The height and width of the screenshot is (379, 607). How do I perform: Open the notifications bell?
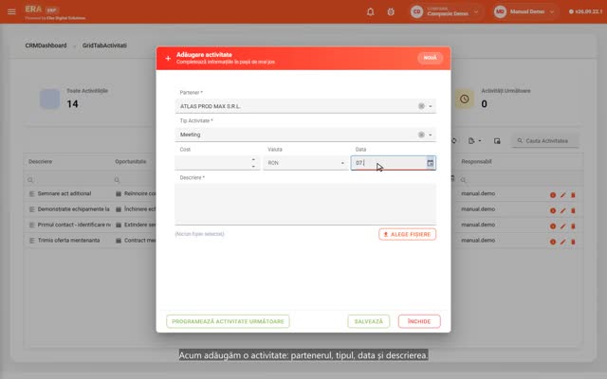click(371, 12)
